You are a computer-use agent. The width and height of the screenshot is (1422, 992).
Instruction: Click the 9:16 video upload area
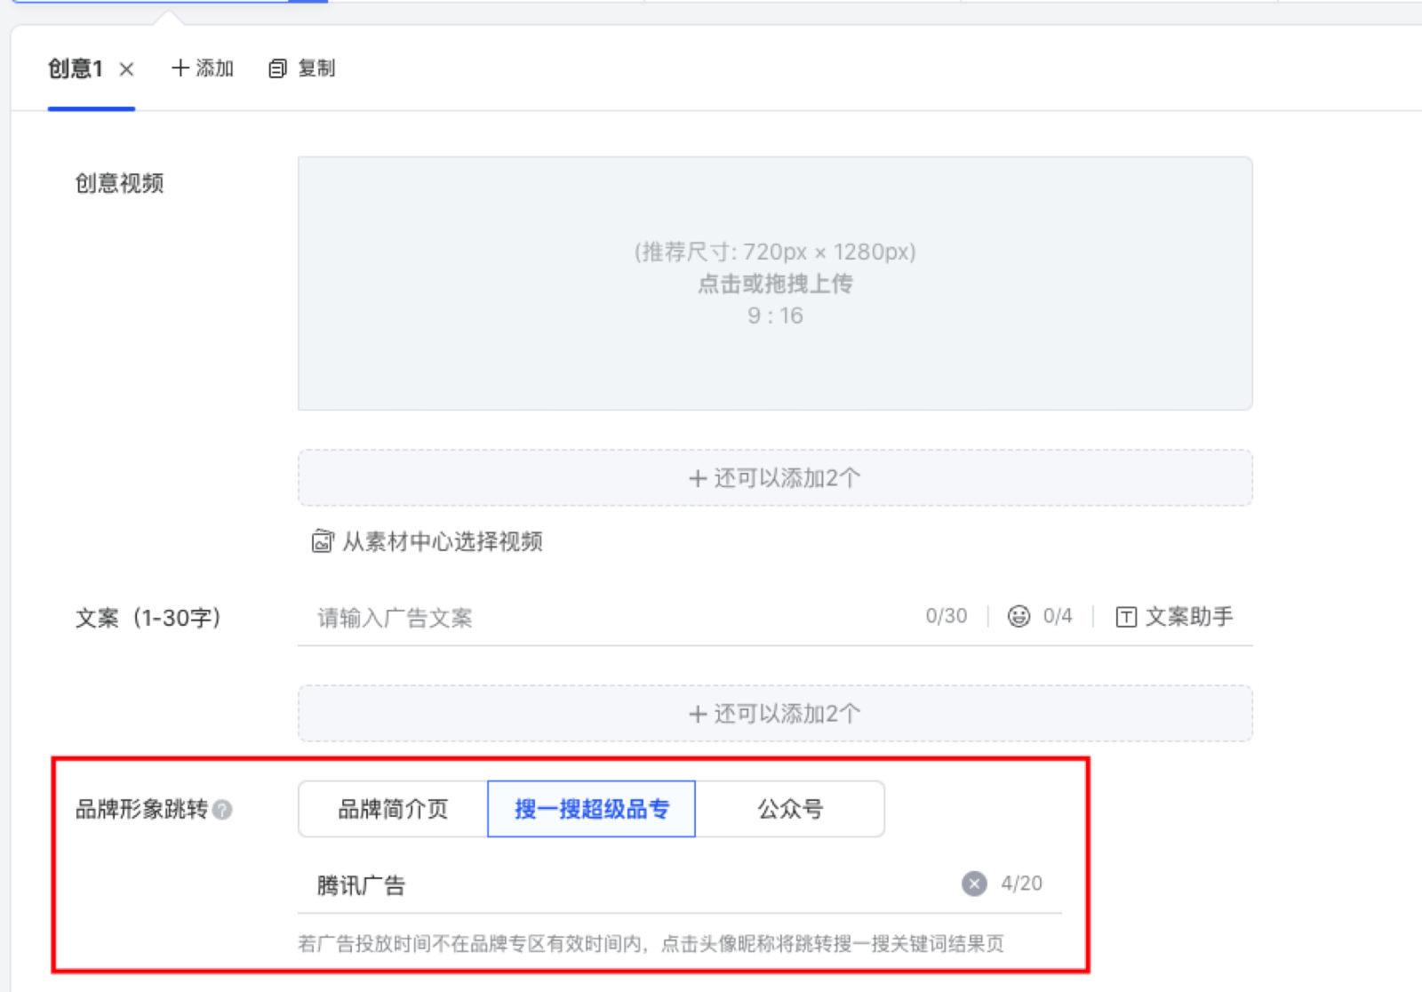pos(775,284)
